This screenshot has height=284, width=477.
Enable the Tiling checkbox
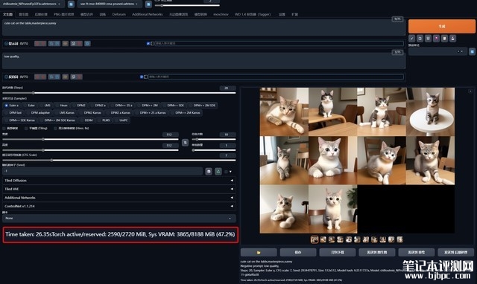(26, 129)
